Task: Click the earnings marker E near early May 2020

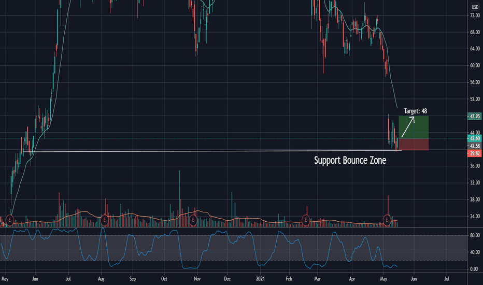Action: [x=10, y=220]
